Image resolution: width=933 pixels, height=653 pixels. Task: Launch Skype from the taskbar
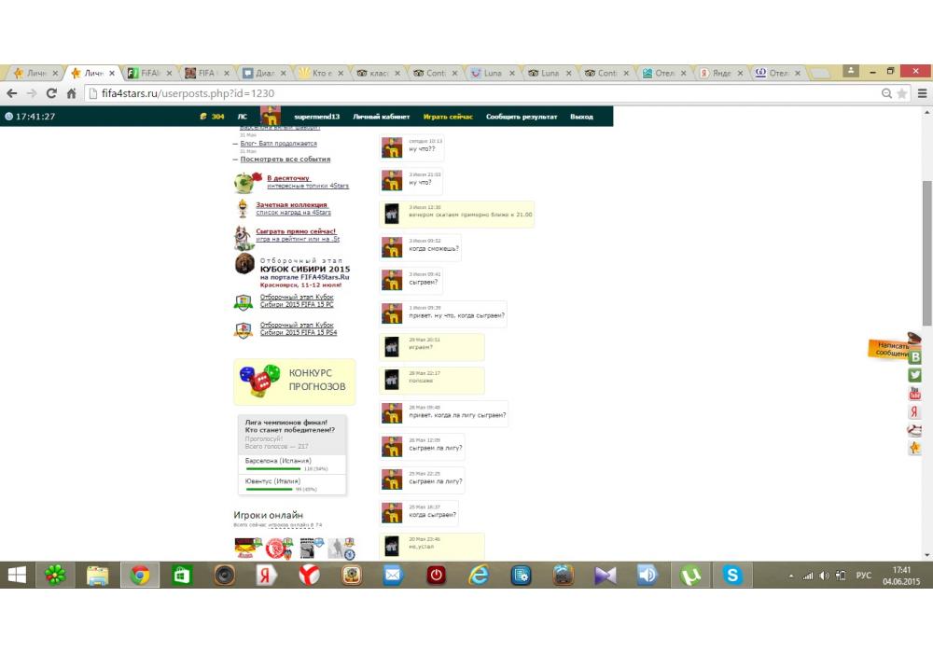pyautogui.click(x=733, y=576)
